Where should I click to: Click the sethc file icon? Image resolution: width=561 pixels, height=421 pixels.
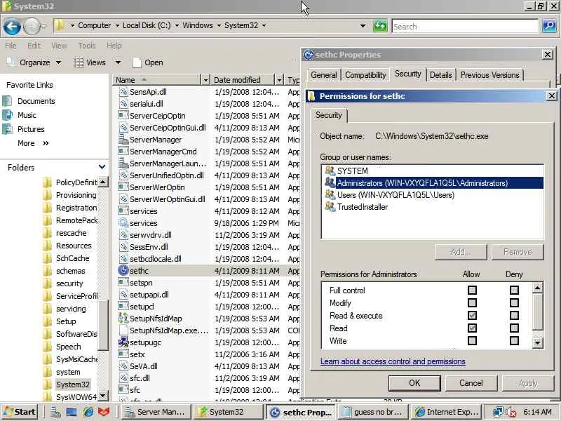123,270
